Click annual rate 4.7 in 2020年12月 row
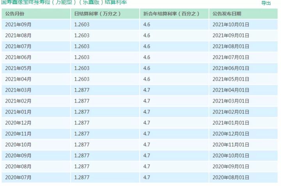The height and width of the screenshot is (186, 281). pyautogui.click(x=147, y=123)
